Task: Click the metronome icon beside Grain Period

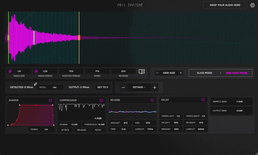Action: tap(36, 71)
